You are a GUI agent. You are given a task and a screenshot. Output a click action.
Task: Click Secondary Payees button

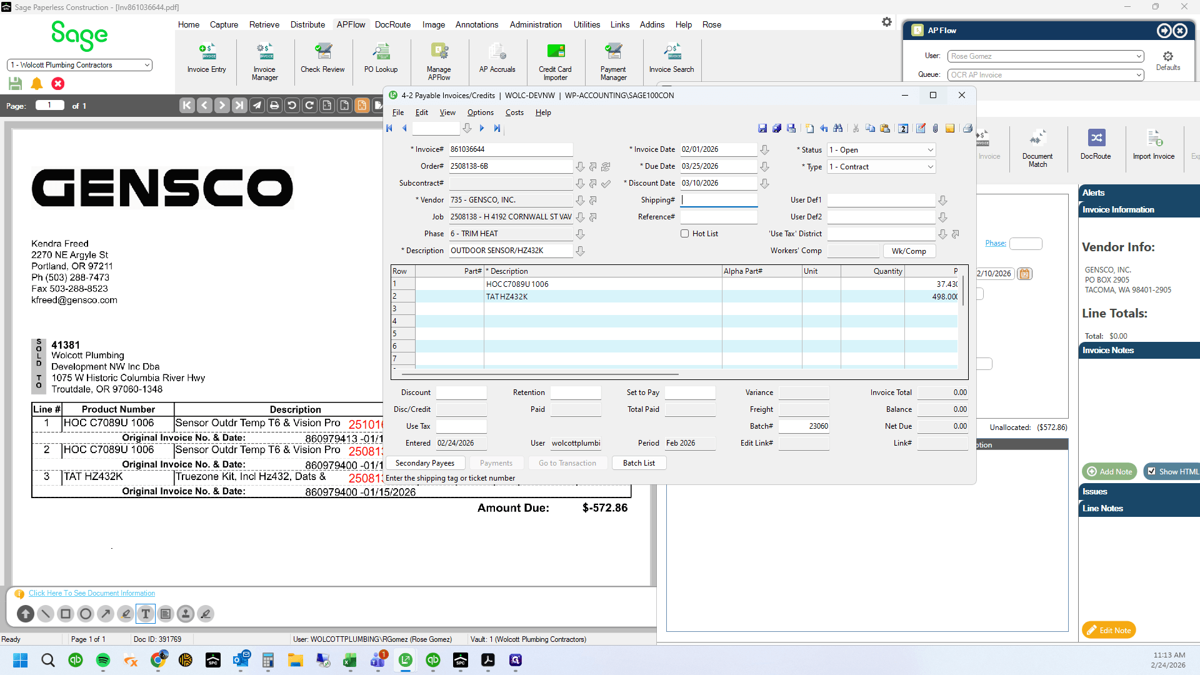425,463
